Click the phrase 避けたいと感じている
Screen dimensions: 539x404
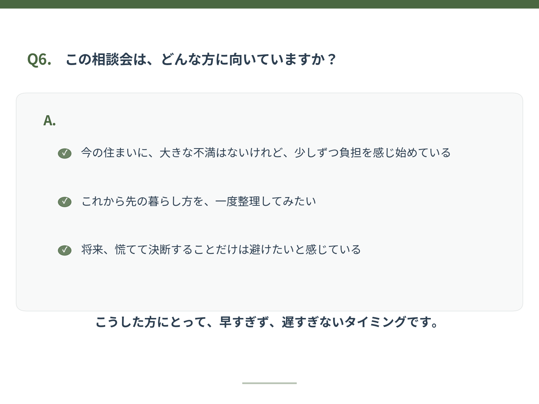point(305,250)
